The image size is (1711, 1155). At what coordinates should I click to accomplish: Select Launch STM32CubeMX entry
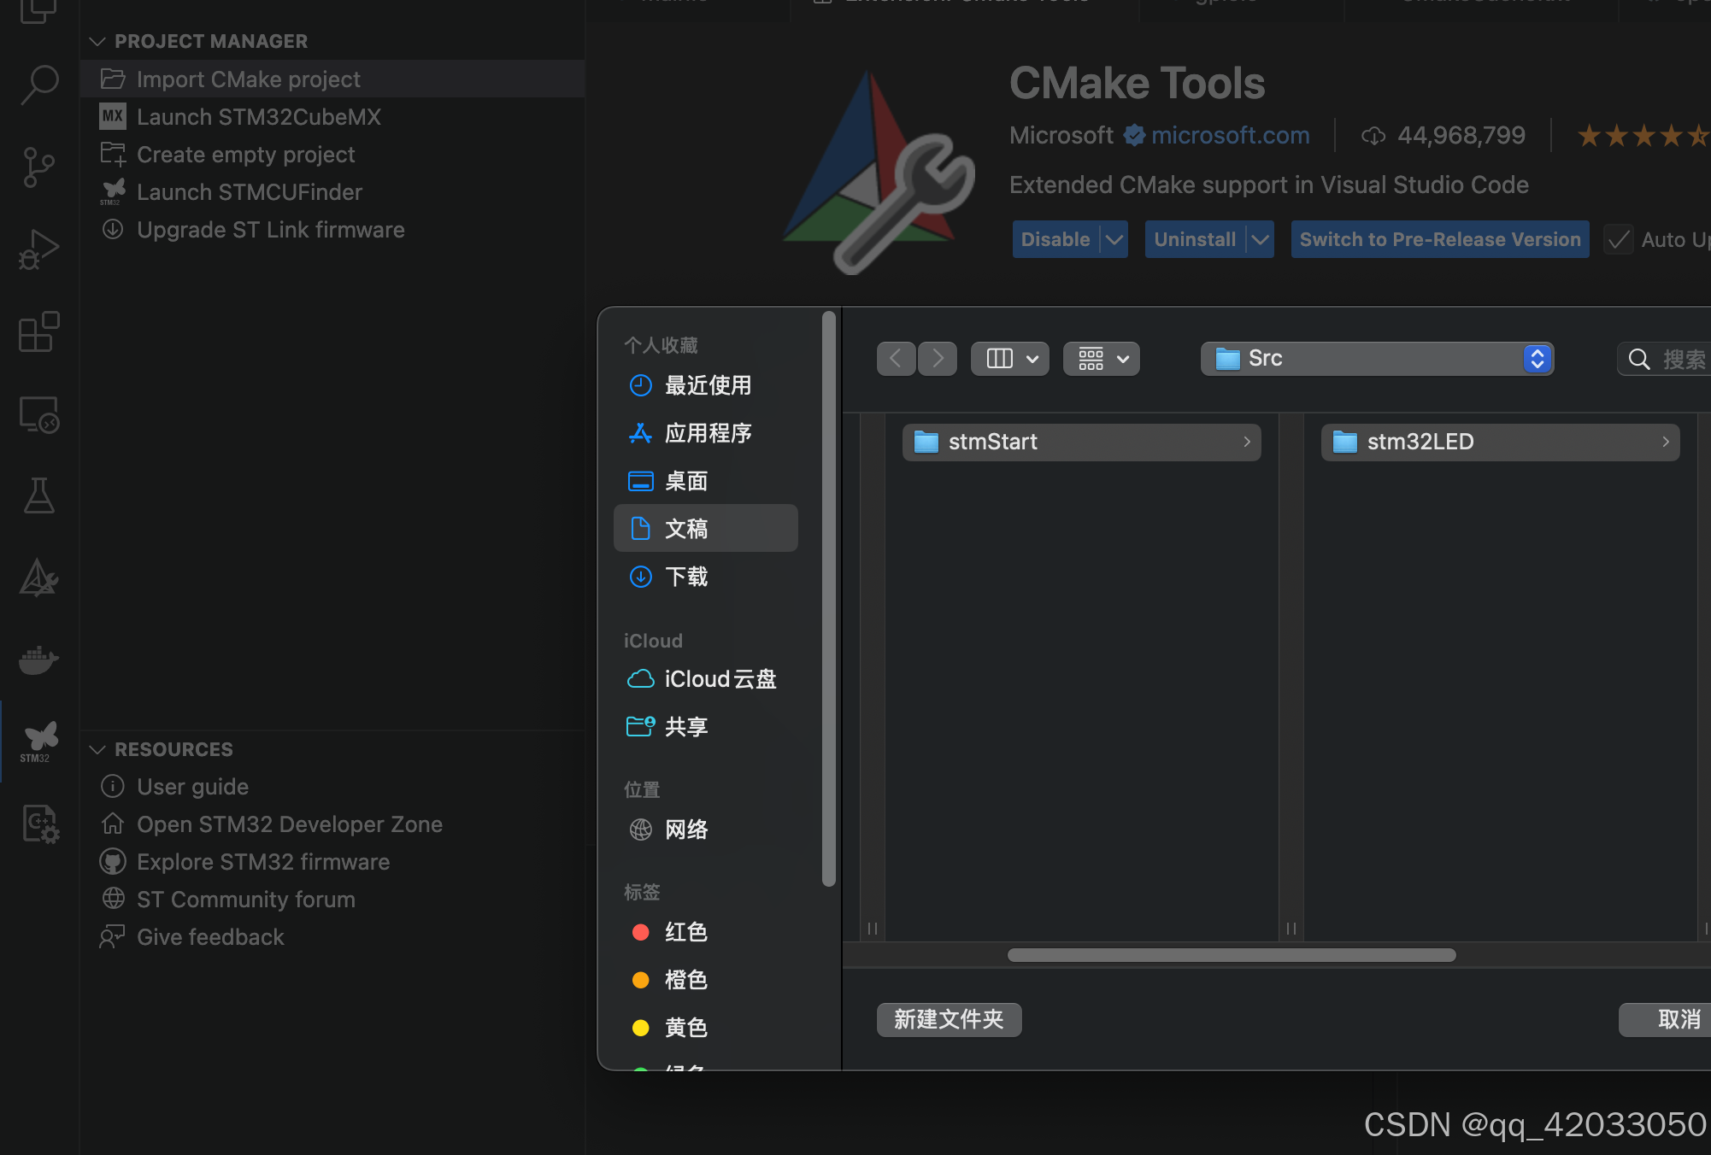[258, 117]
